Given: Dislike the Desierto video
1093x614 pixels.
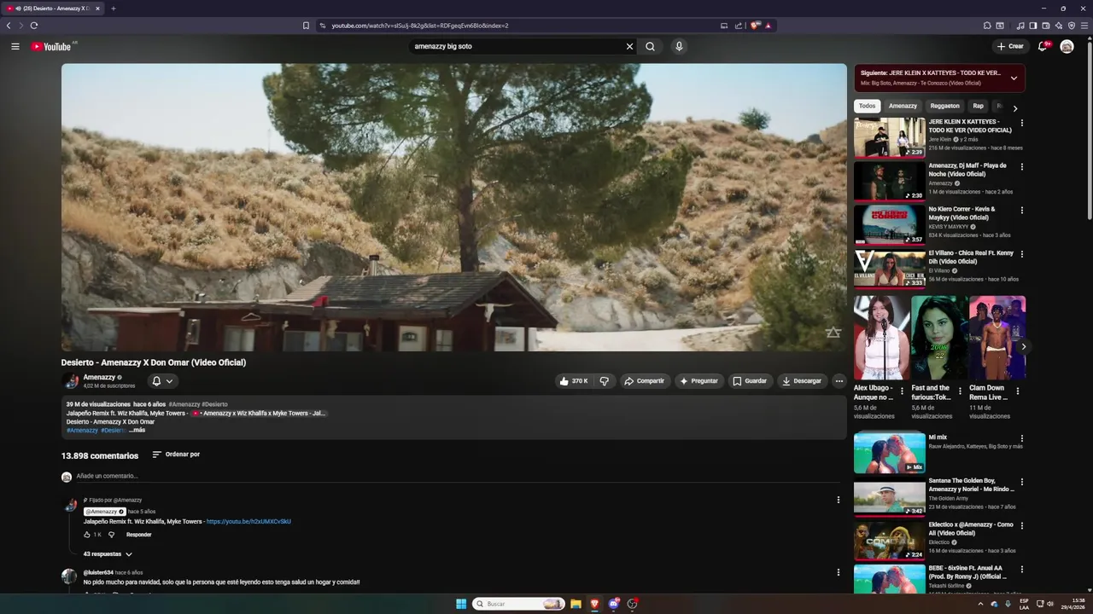Looking at the screenshot, I should tap(604, 381).
